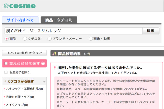This screenshot has width=164, height=109.
Task: Click the 検索 button
Action: (x=151, y=31)
